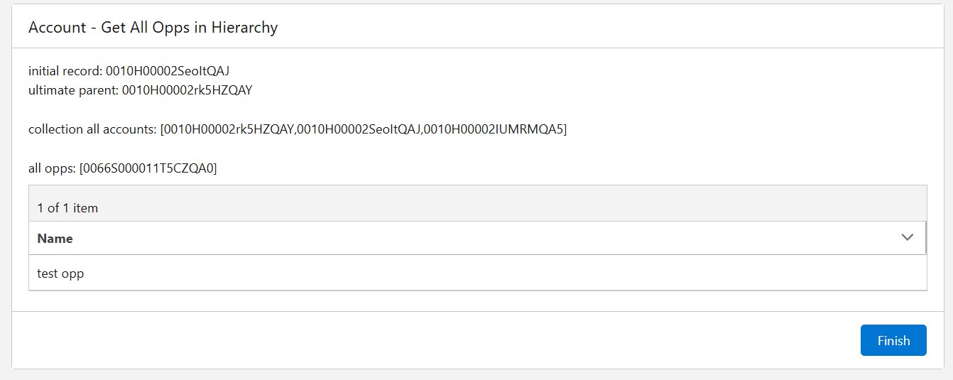
Task: Click the "1 of 1 item" count text
Action: (67, 208)
